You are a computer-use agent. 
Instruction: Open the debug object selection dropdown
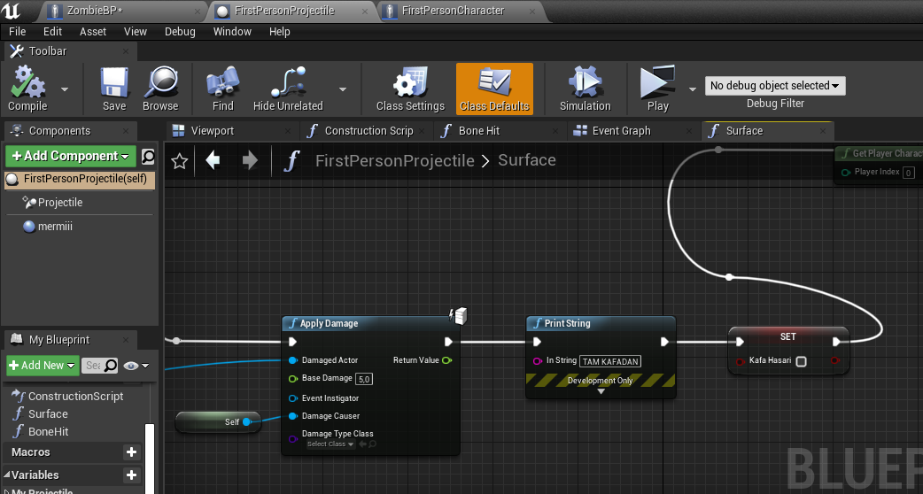[775, 86]
